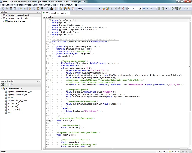Open the Search menu
The width and height of the screenshot is (192, 153).
tap(20, 5)
